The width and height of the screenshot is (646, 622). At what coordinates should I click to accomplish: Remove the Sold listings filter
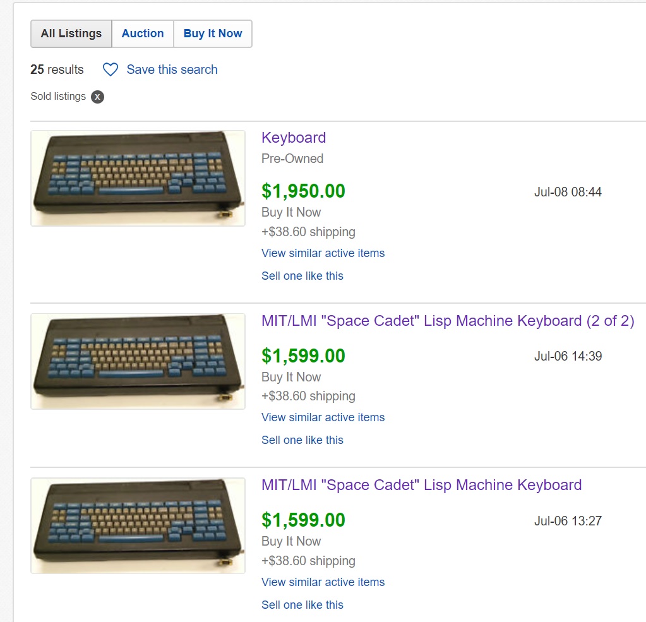pyautogui.click(x=97, y=97)
